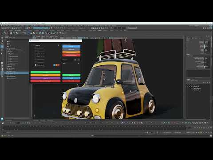Viewport: 213px width, 160px height.
Task: Toggle Channel Box icon at status line end
Action: click(211, 28)
